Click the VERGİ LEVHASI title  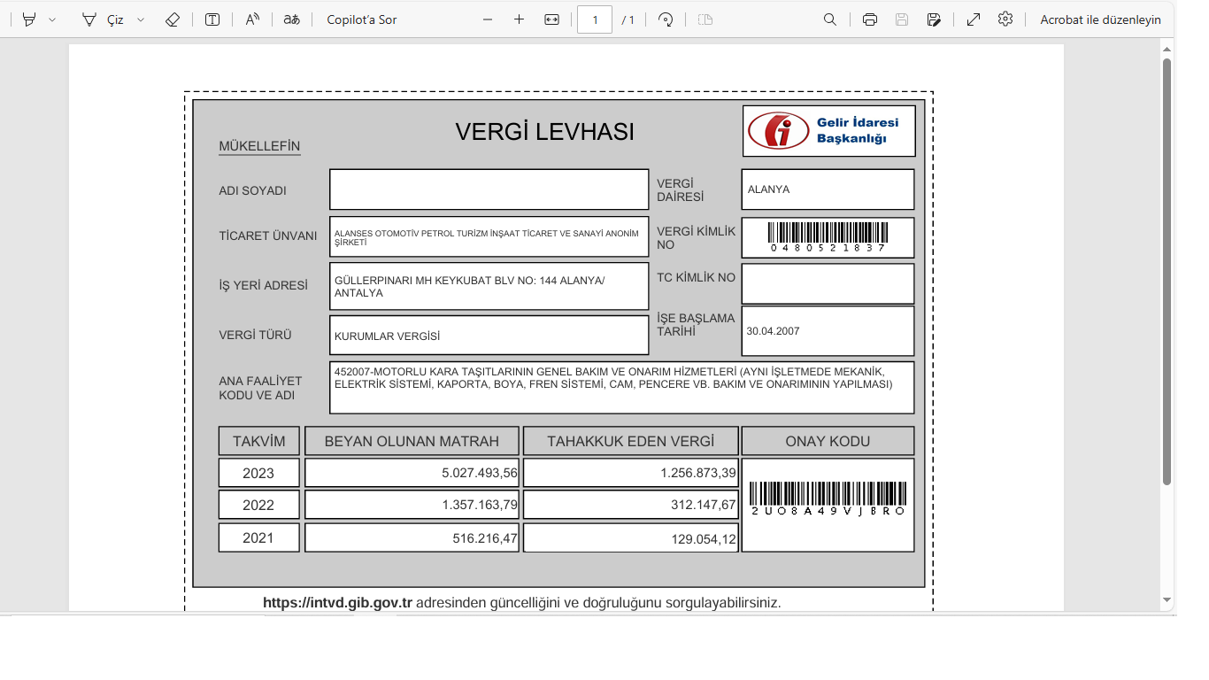coord(544,132)
